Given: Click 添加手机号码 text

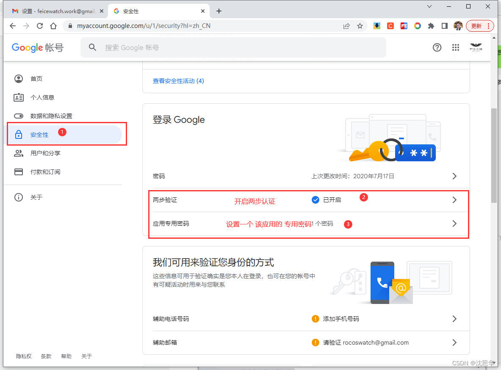Looking at the screenshot, I should [x=341, y=318].
